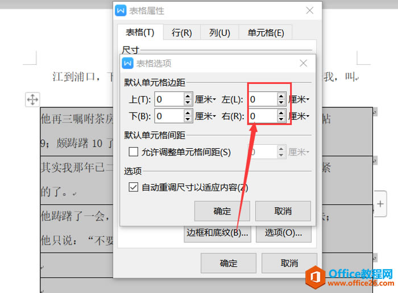Switch to the 行(R) tab
Image resolution: width=398 pixels, height=293 pixels.
coord(182,32)
